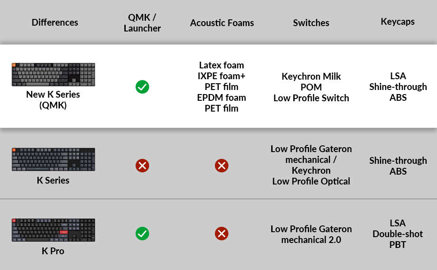Select the New K Series keyboard image

click(x=53, y=75)
